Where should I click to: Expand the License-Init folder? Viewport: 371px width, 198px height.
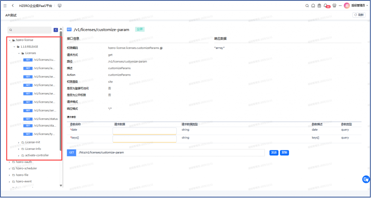(x=19, y=142)
